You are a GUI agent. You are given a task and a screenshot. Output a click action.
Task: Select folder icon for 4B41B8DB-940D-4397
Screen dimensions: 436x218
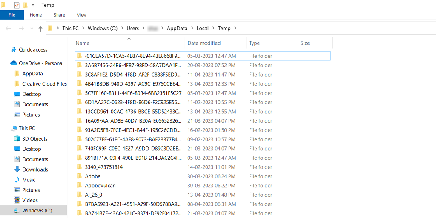coord(80,84)
